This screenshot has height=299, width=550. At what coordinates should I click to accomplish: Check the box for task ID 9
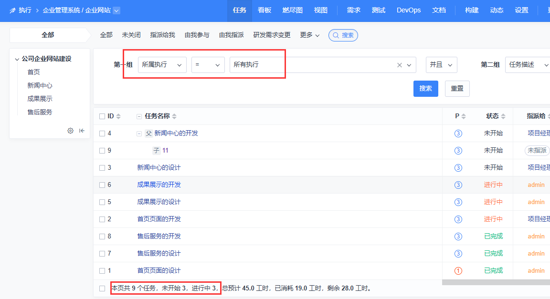coord(102,151)
